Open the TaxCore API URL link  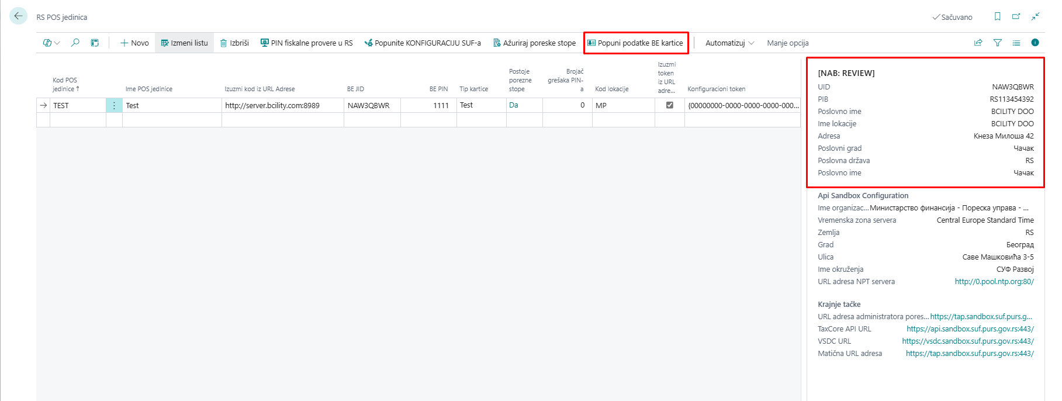pos(970,329)
